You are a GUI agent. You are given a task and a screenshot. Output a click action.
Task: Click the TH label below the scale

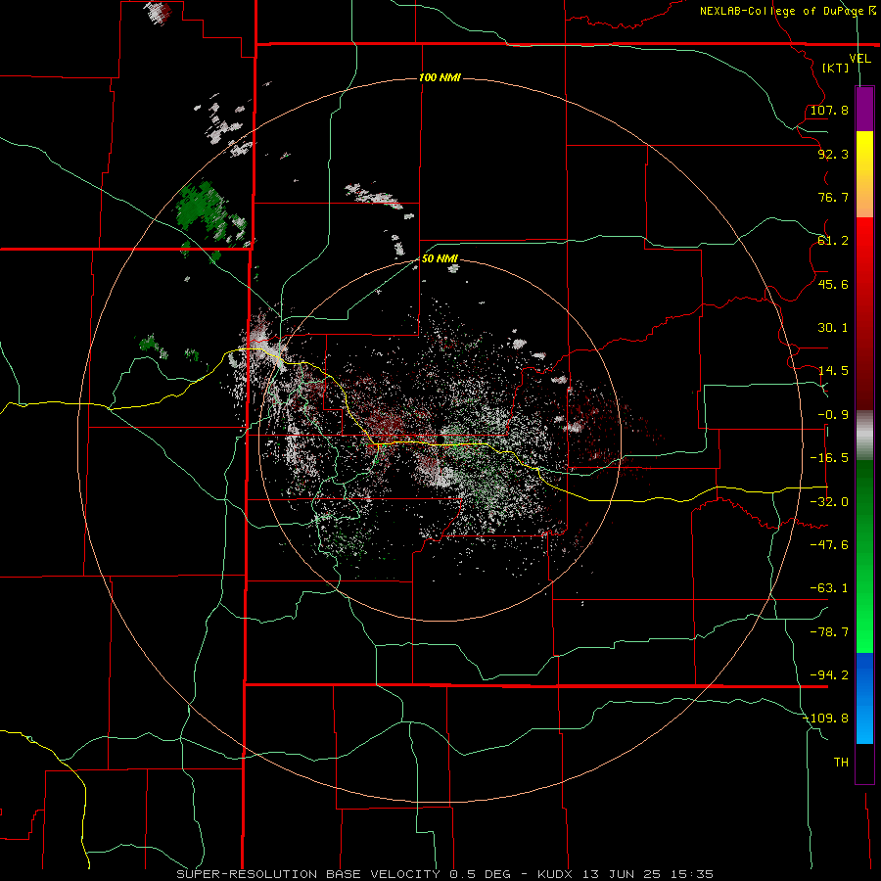click(x=841, y=763)
